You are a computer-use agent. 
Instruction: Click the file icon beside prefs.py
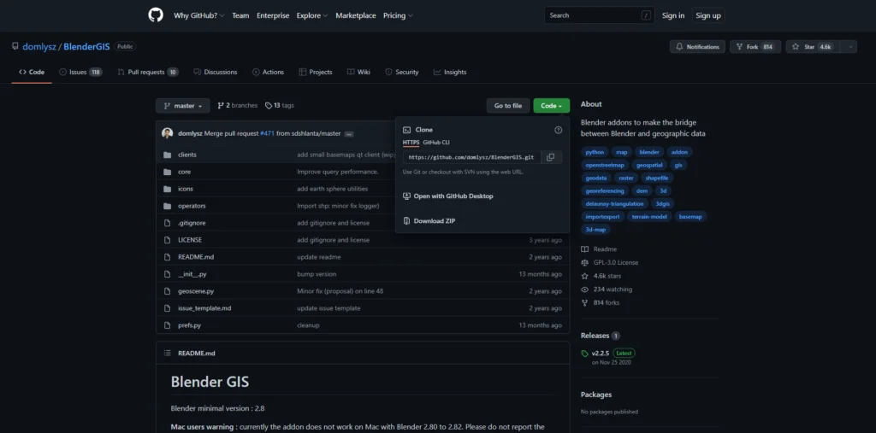167,325
